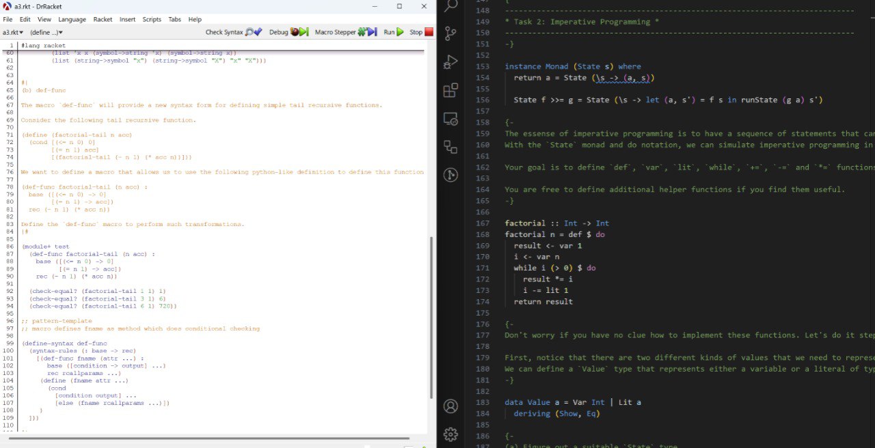The image size is (875, 448).
Task: Click the 'State f >>= g' line
Action: (668, 100)
